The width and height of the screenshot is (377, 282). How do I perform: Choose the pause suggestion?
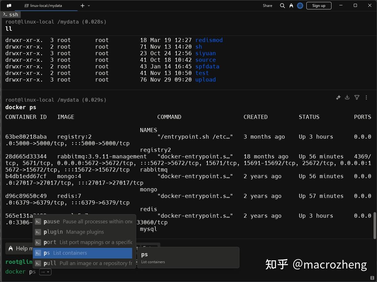click(x=83, y=221)
